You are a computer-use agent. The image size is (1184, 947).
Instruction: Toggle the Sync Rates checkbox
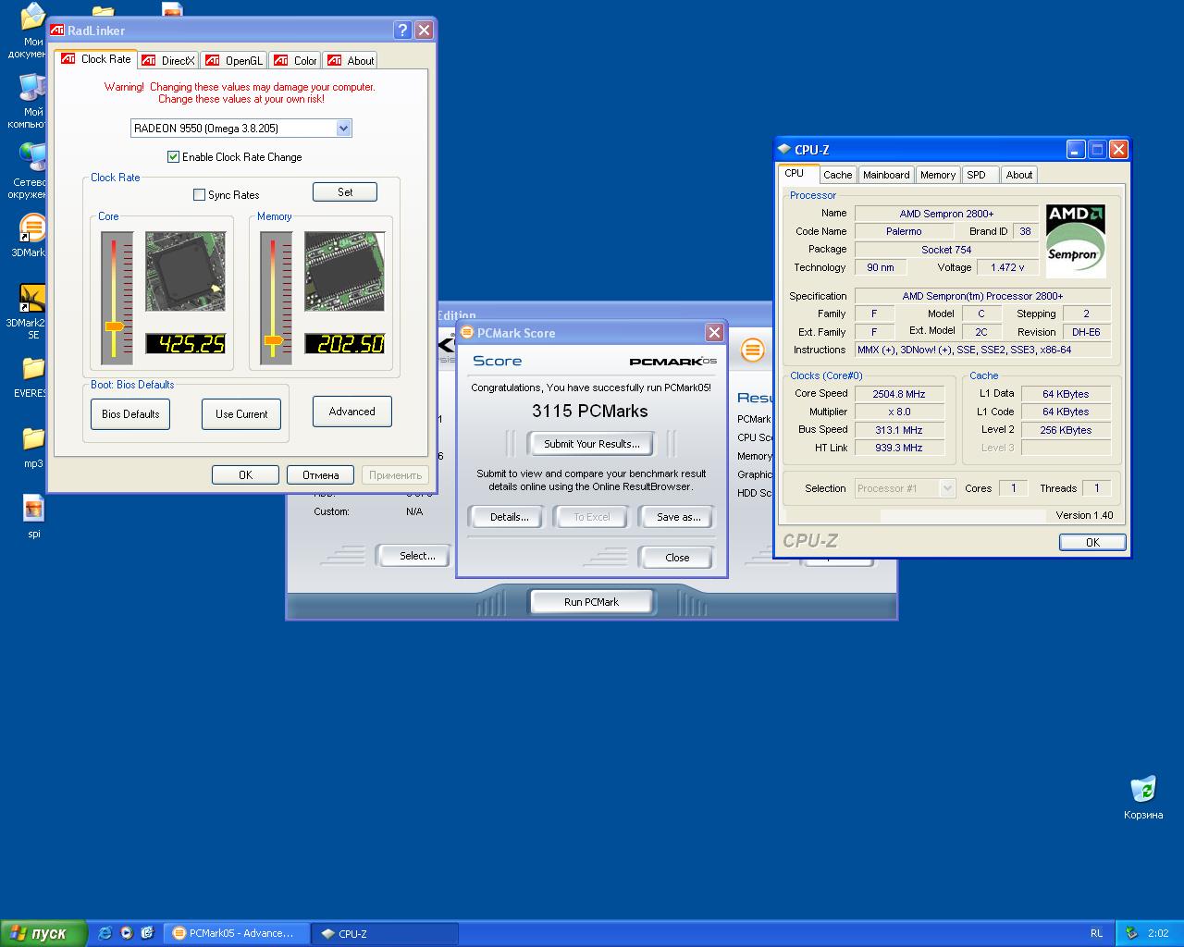pyautogui.click(x=199, y=195)
